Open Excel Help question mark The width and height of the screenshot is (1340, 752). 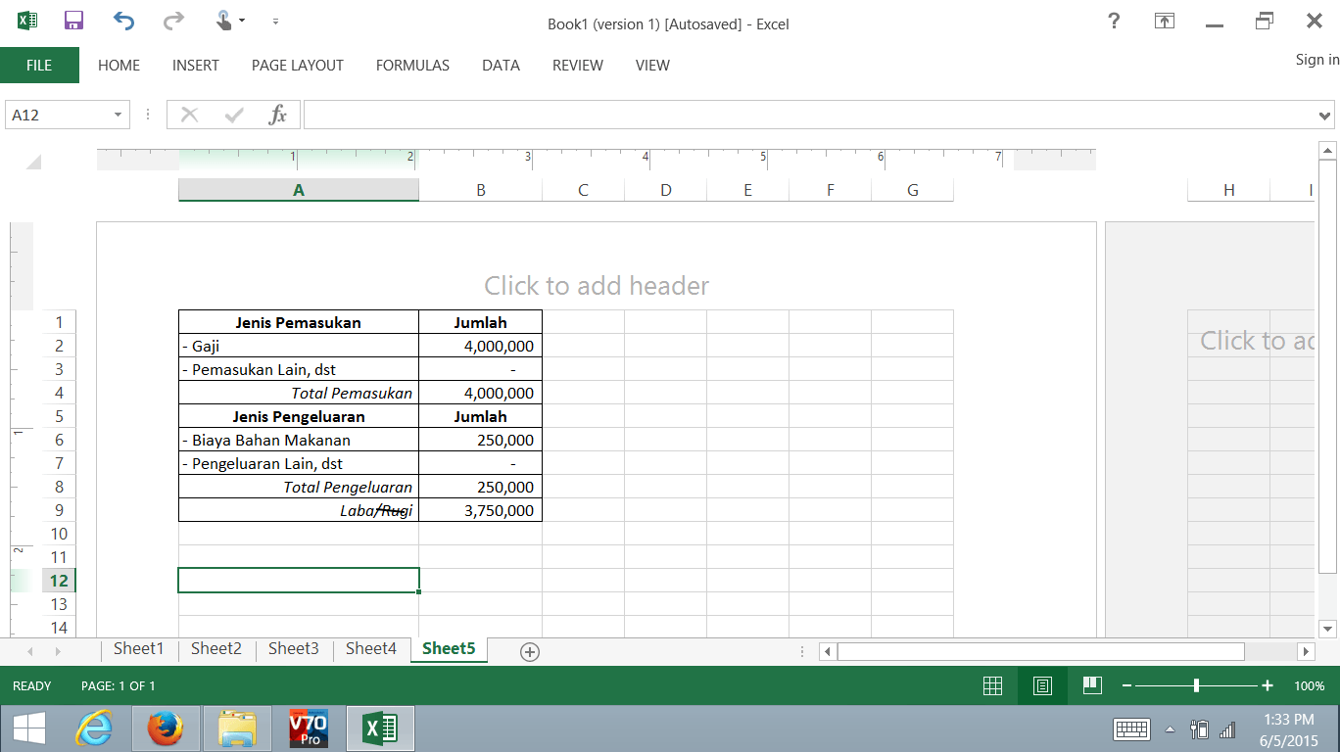click(x=1114, y=21)
